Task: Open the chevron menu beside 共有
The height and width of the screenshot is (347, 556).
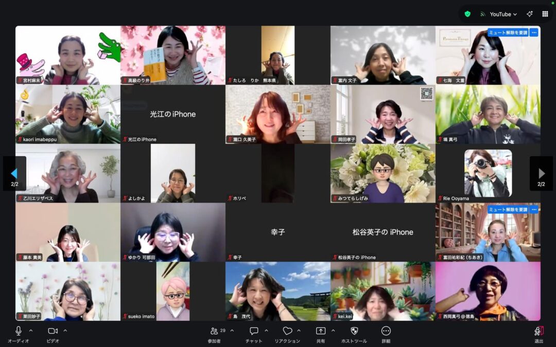Action: pos(333,331)
